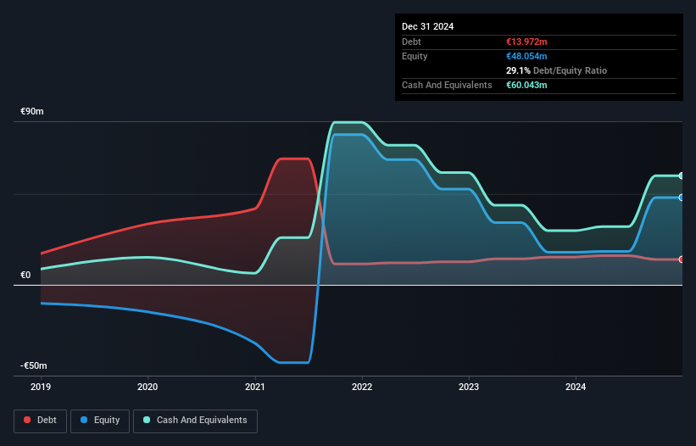Screen dimensions: 696x446
Task: Click the teal Cash endpoint marker
Action: (x=682, y=176)
